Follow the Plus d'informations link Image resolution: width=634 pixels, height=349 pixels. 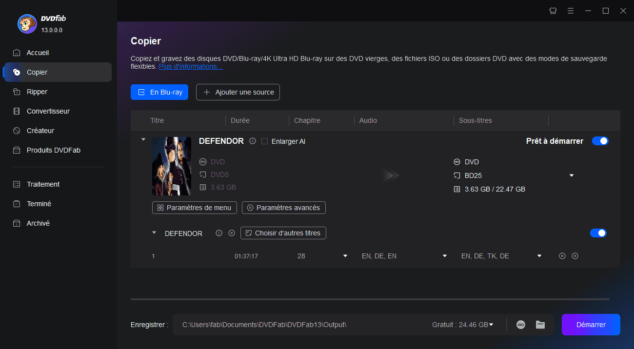(191, 66)
